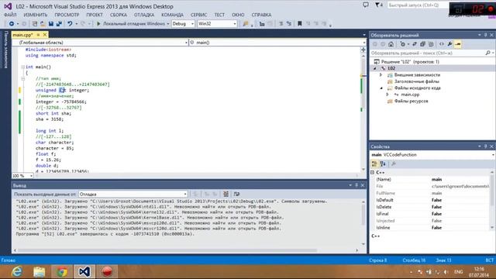This screenshot has height=279, width=496.
Task: Open the СПРАВКА menu
Action: pos(261,15)
